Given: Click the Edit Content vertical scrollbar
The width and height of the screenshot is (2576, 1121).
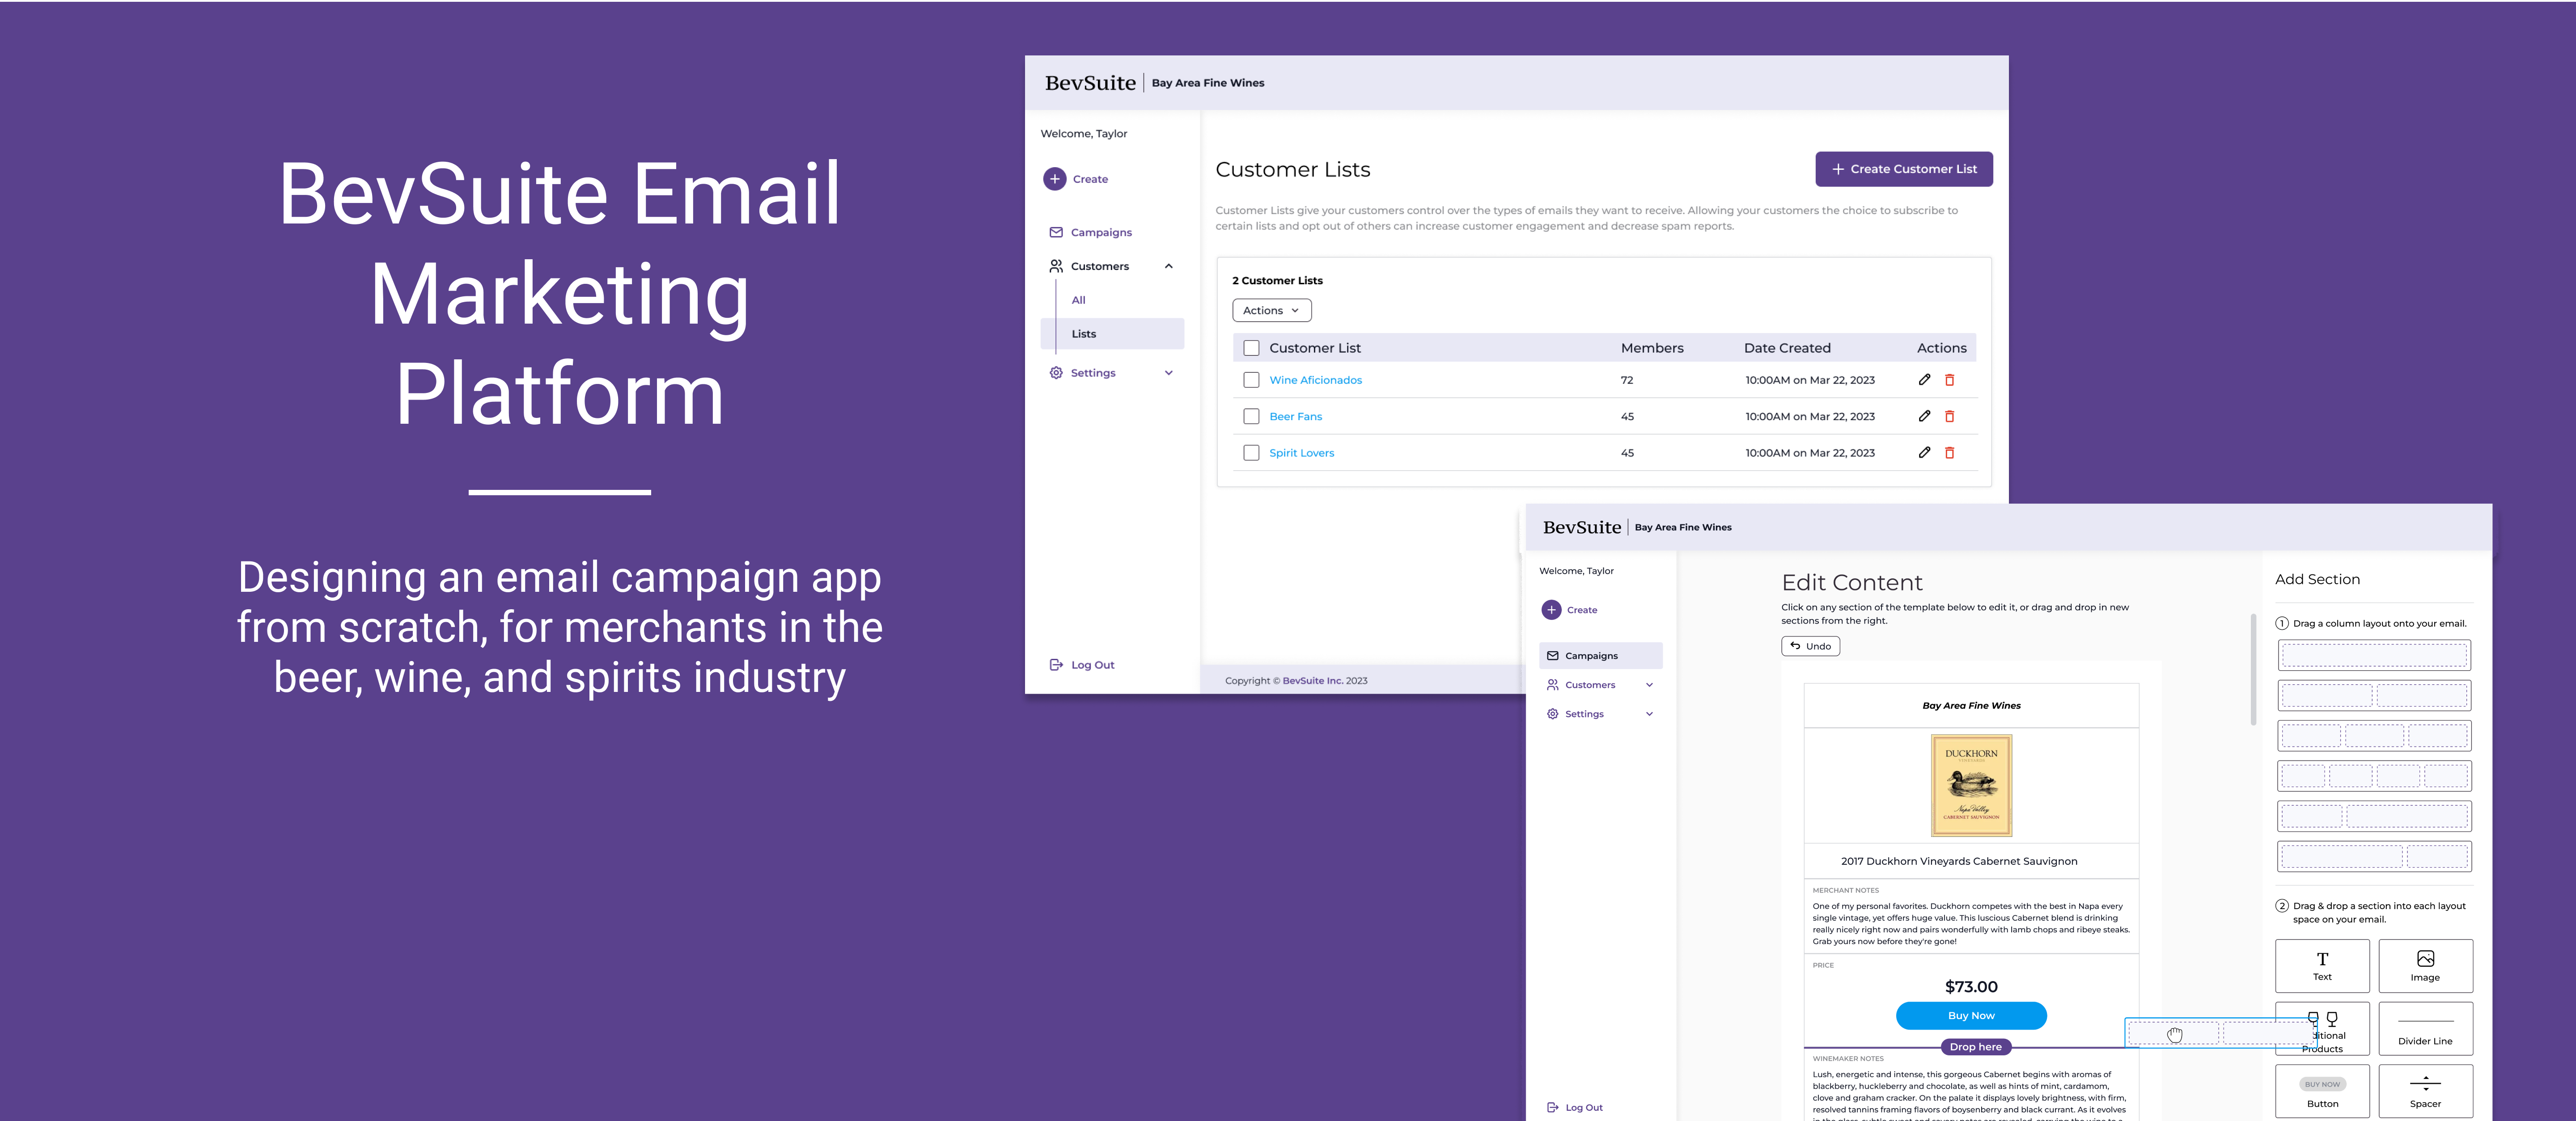Looking at the screenshot, I should point(2253,670).
